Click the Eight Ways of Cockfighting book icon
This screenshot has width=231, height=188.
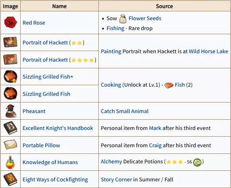click(10, 180)
